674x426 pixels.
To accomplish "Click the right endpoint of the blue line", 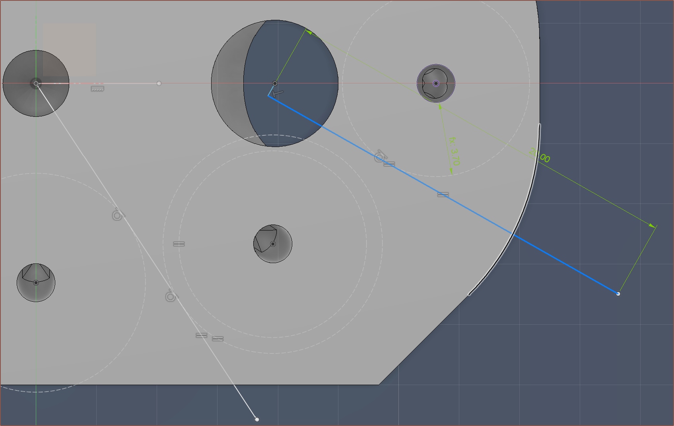I will pyautogui.click(x=618, y=294).
